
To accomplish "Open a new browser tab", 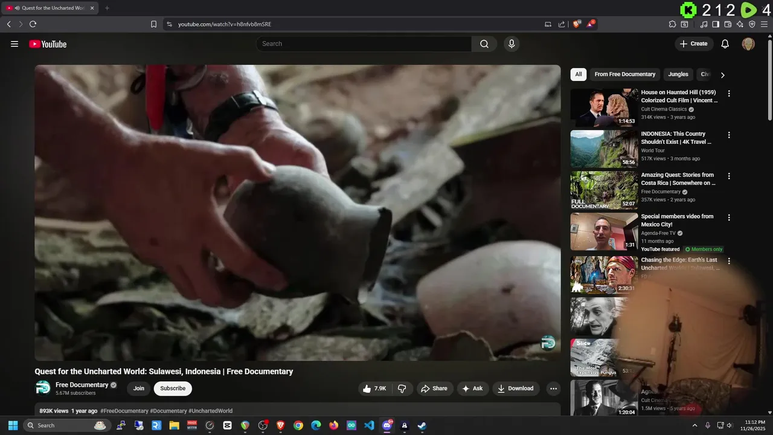I will 107,8.
